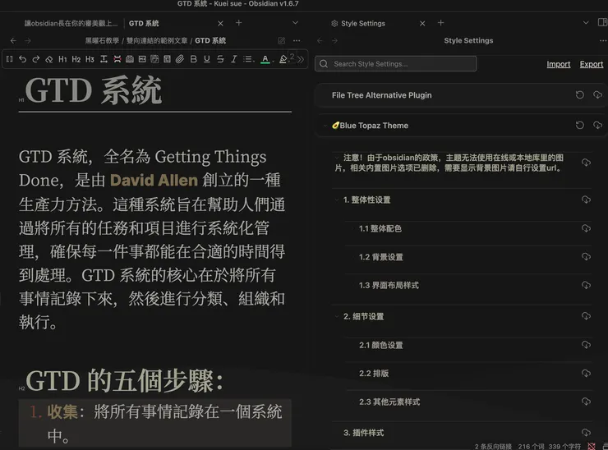This screenshot has height=450, width=608.
Task: Apply H2 heading from toolbar
Action: [76, 59]
